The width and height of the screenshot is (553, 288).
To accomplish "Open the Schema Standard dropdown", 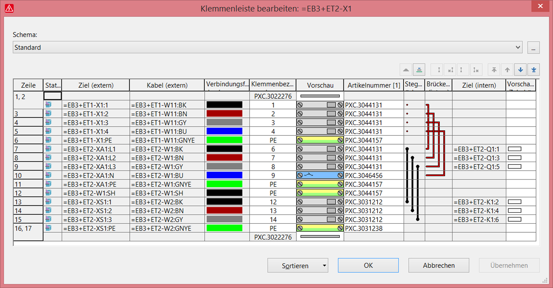I will pyautogui.click(x=518, y=47).
